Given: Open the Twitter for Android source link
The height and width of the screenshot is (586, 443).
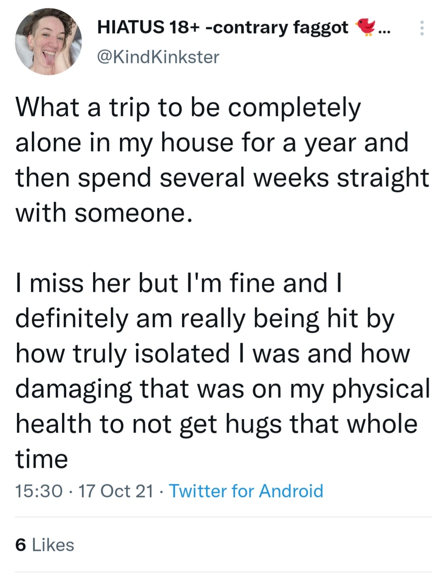Looking at the screenshot, I should (x=246, y=491).
